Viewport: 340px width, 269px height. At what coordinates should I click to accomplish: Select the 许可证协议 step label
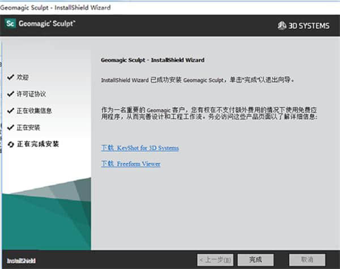[x=30, y=93]
